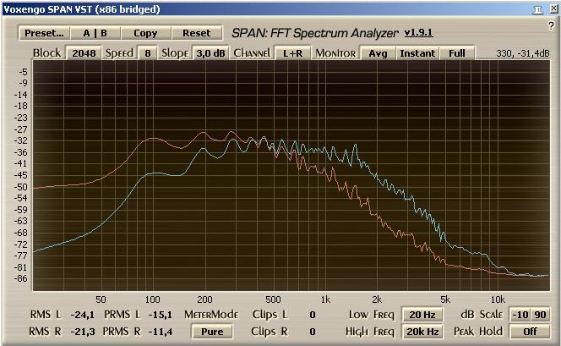
Task: Click the pin icon in title bar
Action: click(x=537, y=9)
